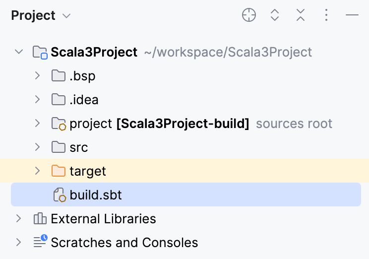The height and width of the screenshot is (259, 369).
Task: Expand the .idea folder
Action: pos(37,99)
